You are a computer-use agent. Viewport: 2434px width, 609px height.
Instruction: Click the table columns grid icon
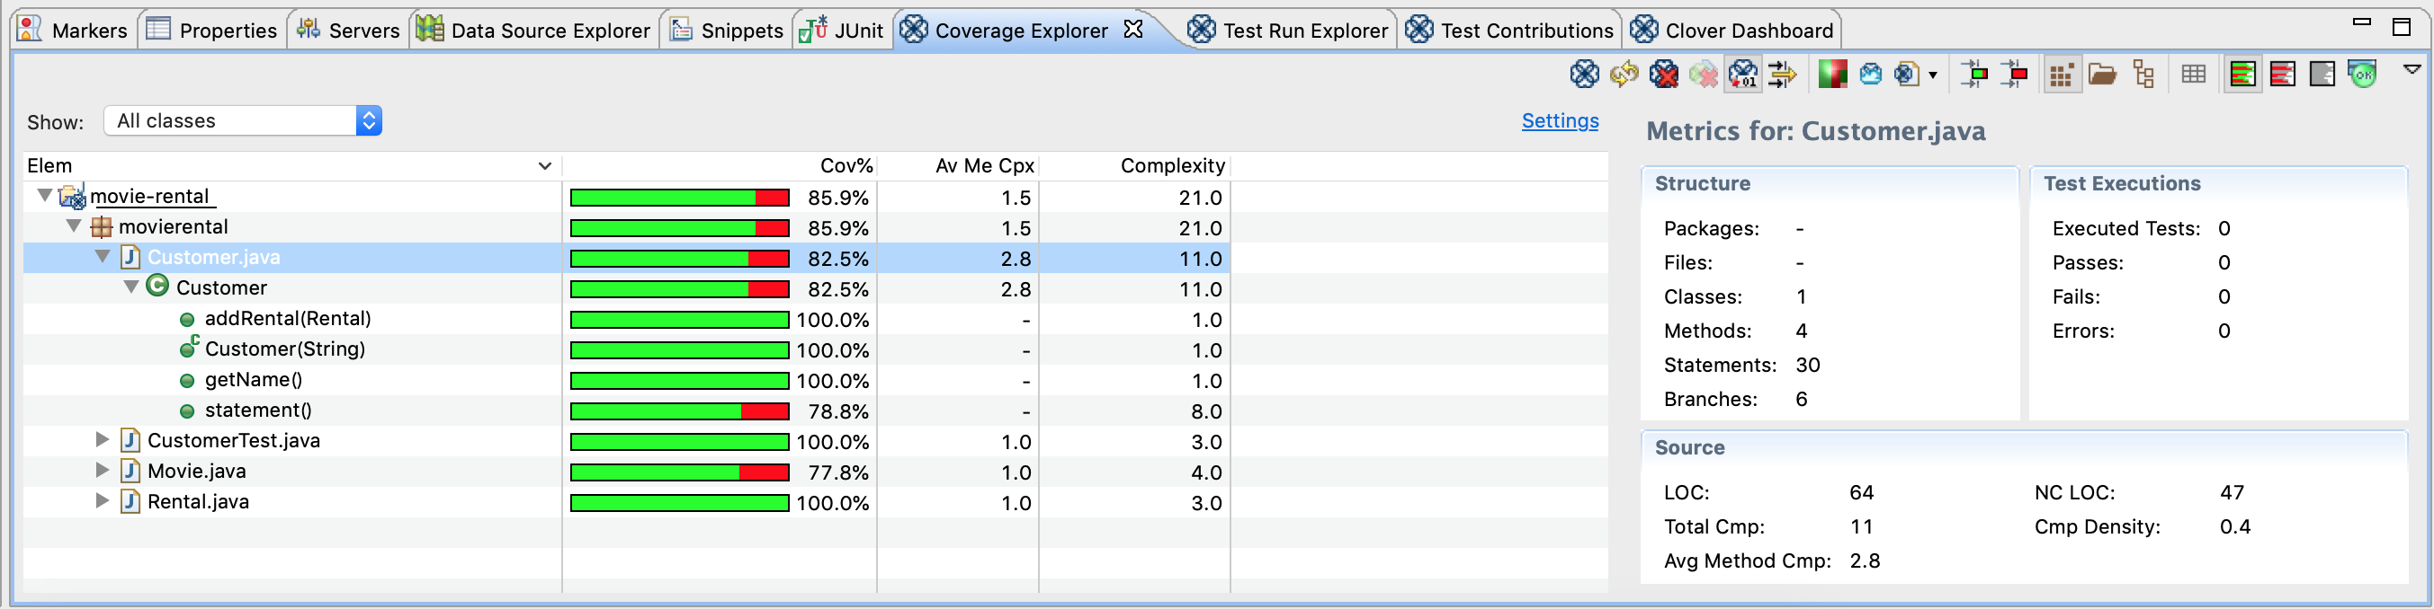click(x=2193, y=74)
